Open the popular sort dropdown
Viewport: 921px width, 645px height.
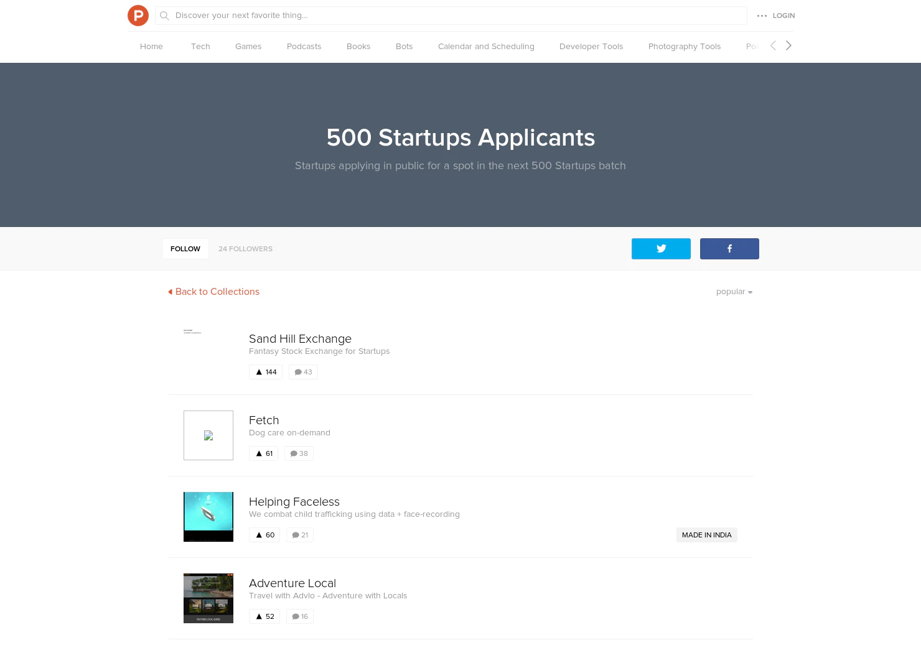734,292
